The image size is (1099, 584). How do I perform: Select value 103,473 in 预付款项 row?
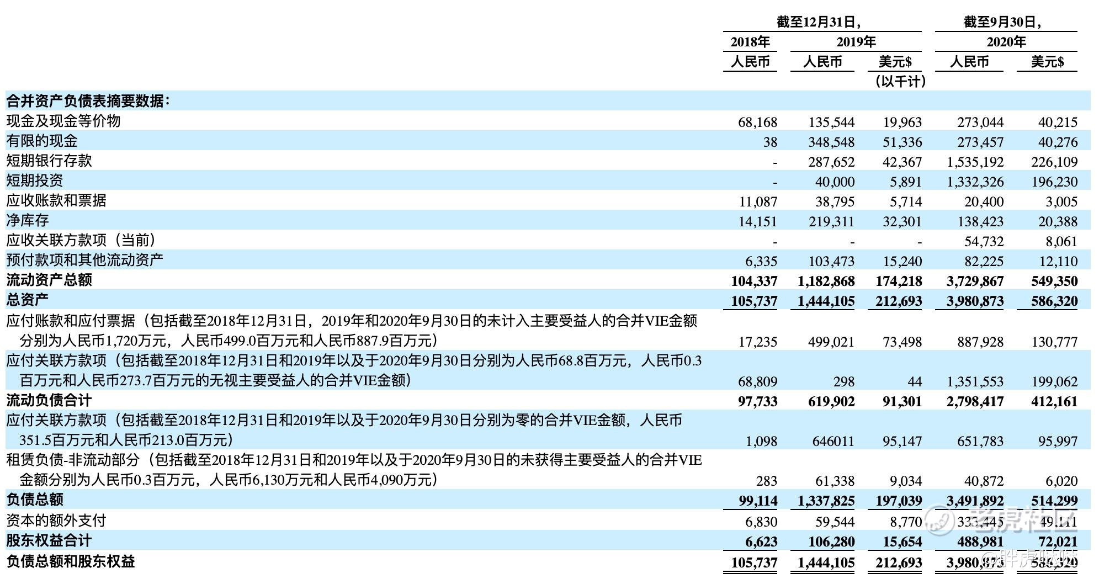pos(831,261)
